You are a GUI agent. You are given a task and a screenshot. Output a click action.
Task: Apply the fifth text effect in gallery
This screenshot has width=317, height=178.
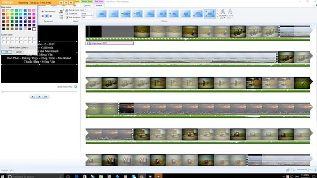click(x=150, y=14)
